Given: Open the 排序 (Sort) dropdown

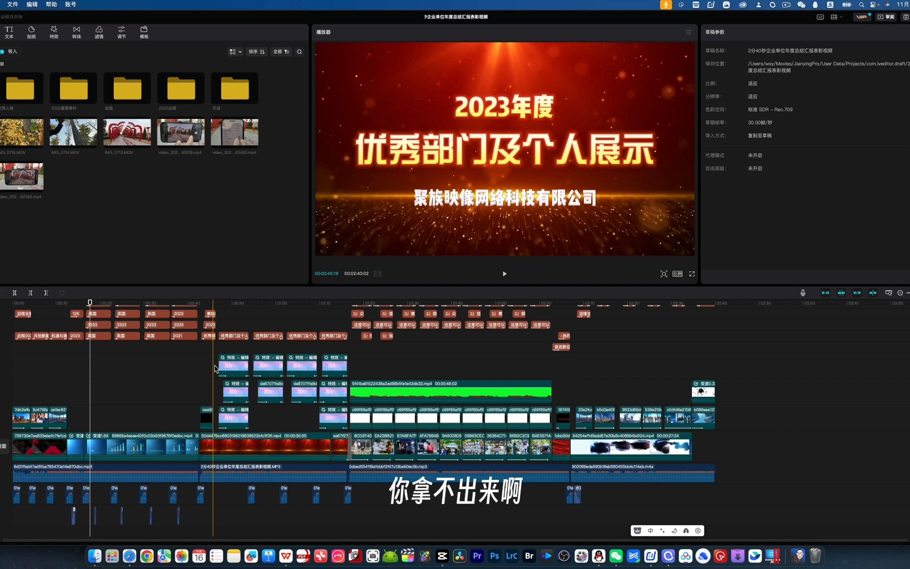Looking at the screenshot, I should click(256, 52).
